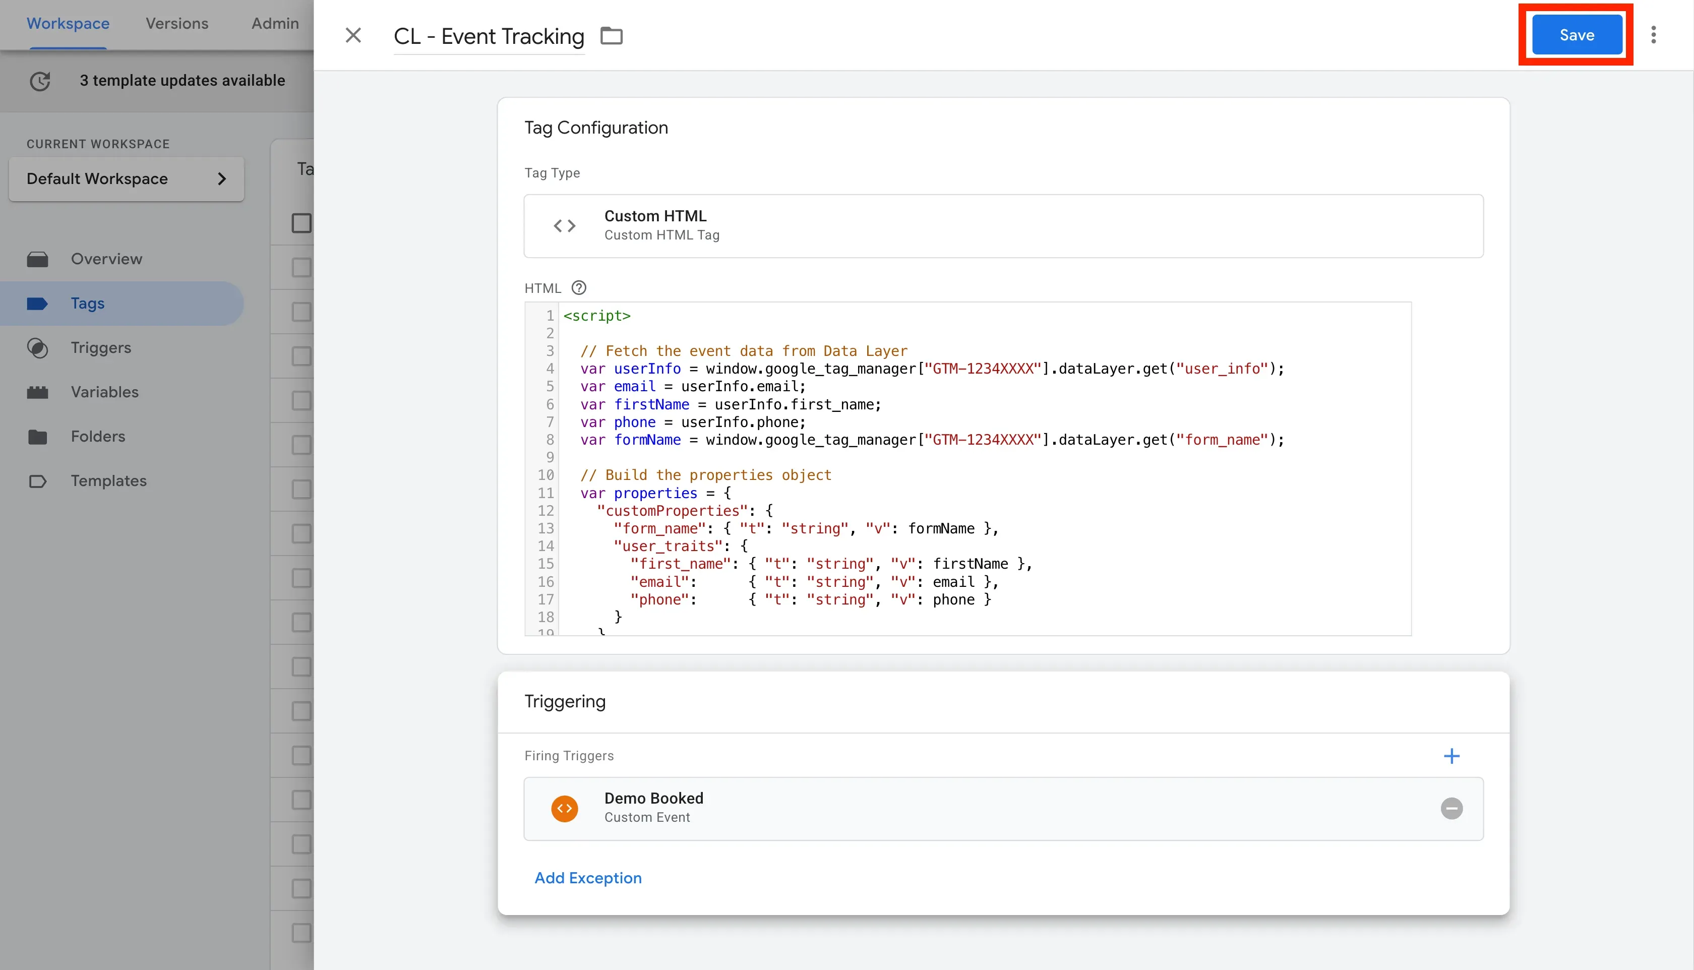This screenshot has height=970, width=1694.
Task: Open the Triggers section
Action: (x=101, y=348)
